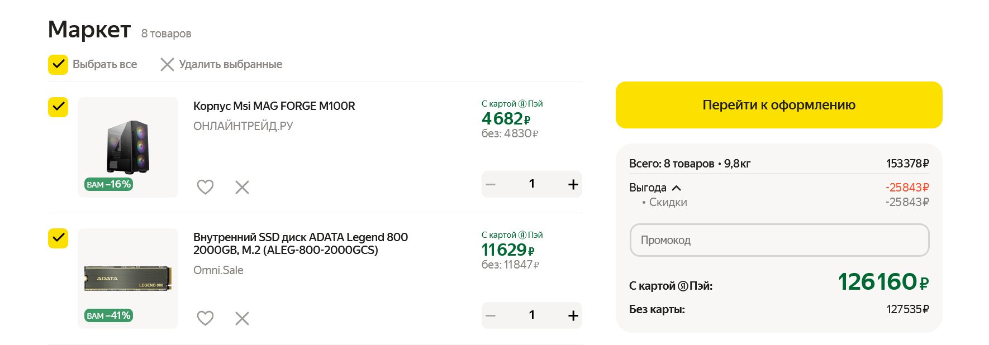Add Msi MAG FORGE case to favorites
Viewport: 989px width, 345px height.
(x=205, y=187)
